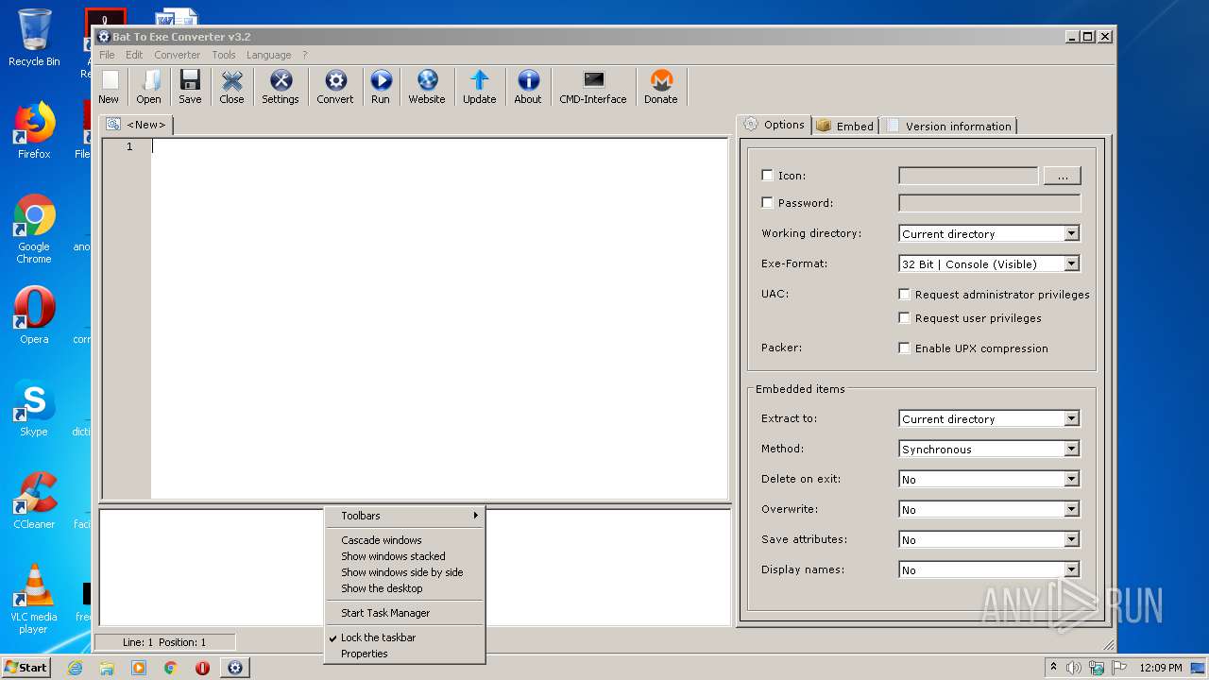
Task: Open the Save attributes dropdown
Action: coord(989,539)
